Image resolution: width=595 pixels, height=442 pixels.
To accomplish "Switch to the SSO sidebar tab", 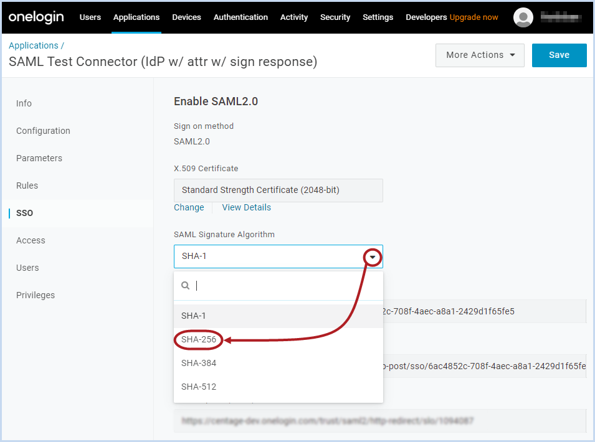I will (x=24, y=213).
